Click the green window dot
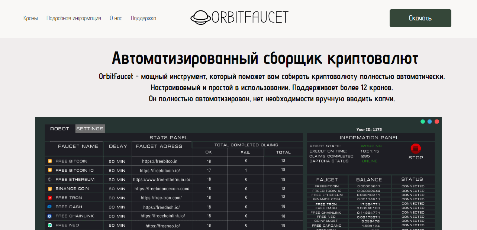The width and height of the screenshot is (477, 230). tap(422, 121)
